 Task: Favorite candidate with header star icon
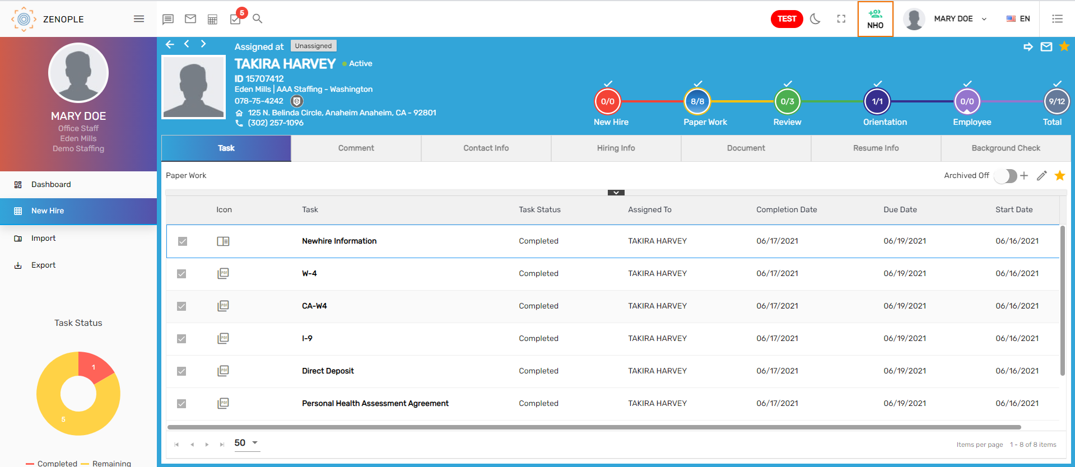point(1064,46)
